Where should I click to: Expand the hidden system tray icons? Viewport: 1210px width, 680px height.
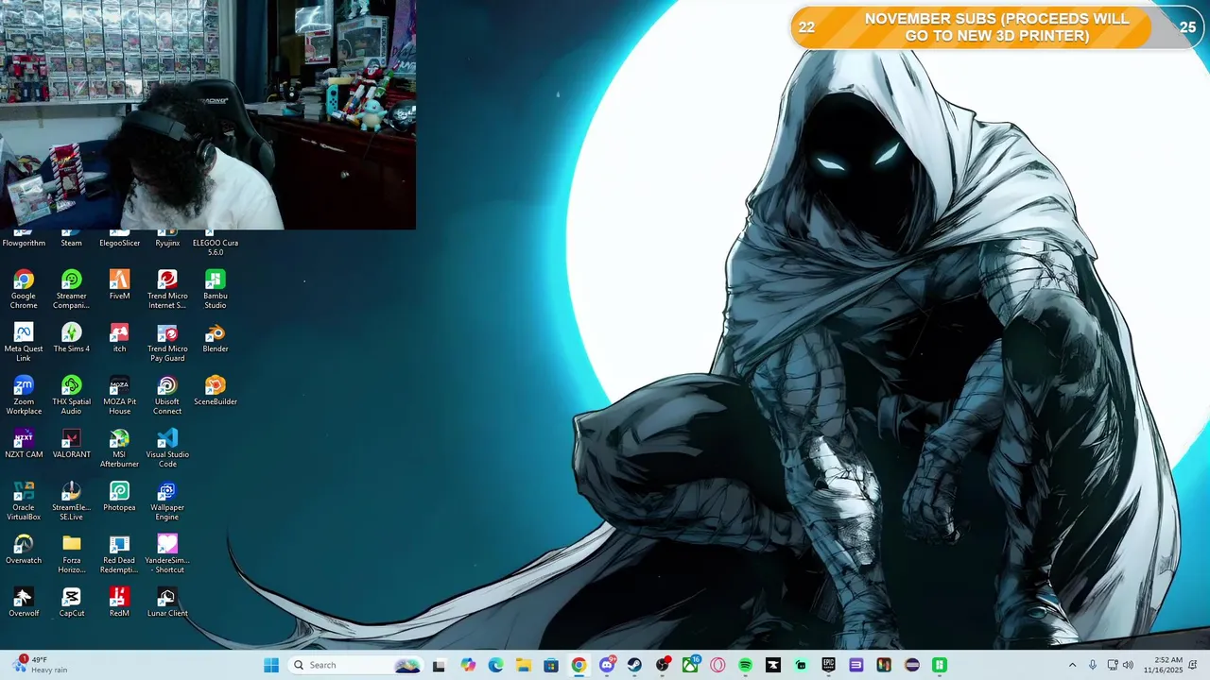pyautogui.click(x=1072, y=665)
